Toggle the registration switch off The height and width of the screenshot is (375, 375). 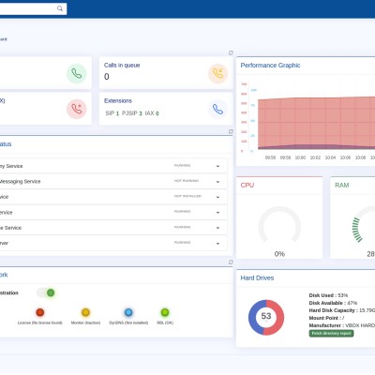pos(46,292)
